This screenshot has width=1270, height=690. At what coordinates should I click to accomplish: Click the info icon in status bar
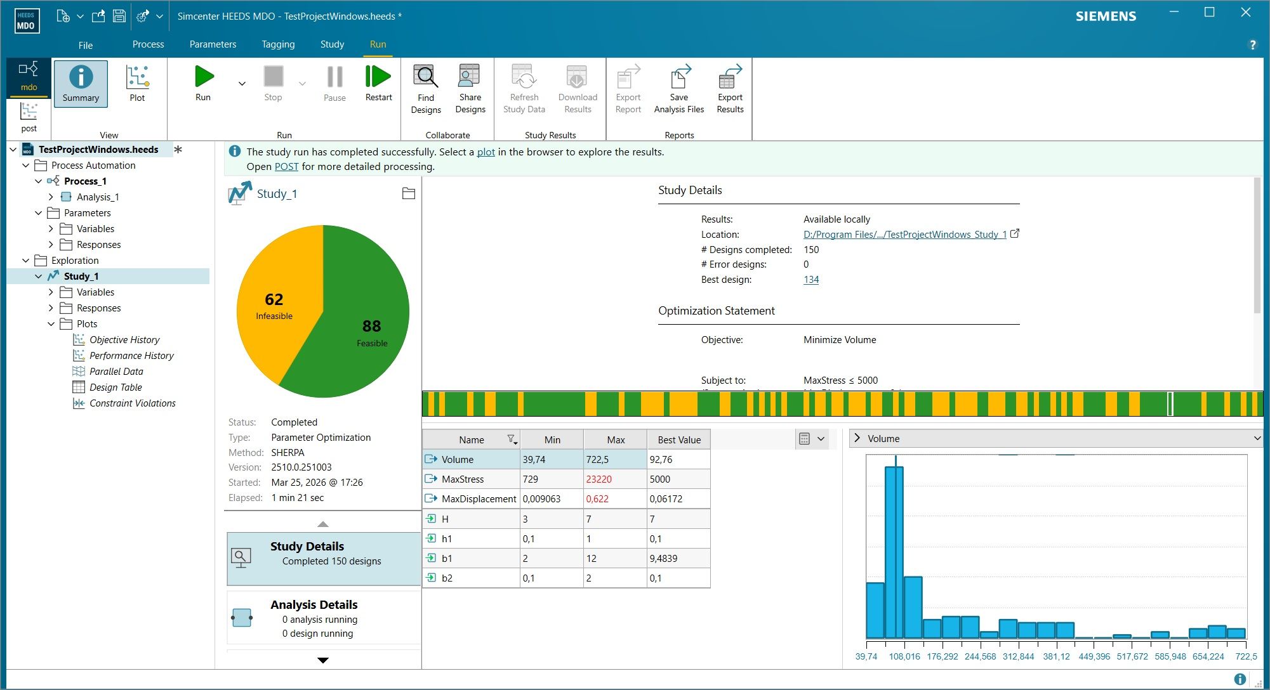tap(1240, 679)
